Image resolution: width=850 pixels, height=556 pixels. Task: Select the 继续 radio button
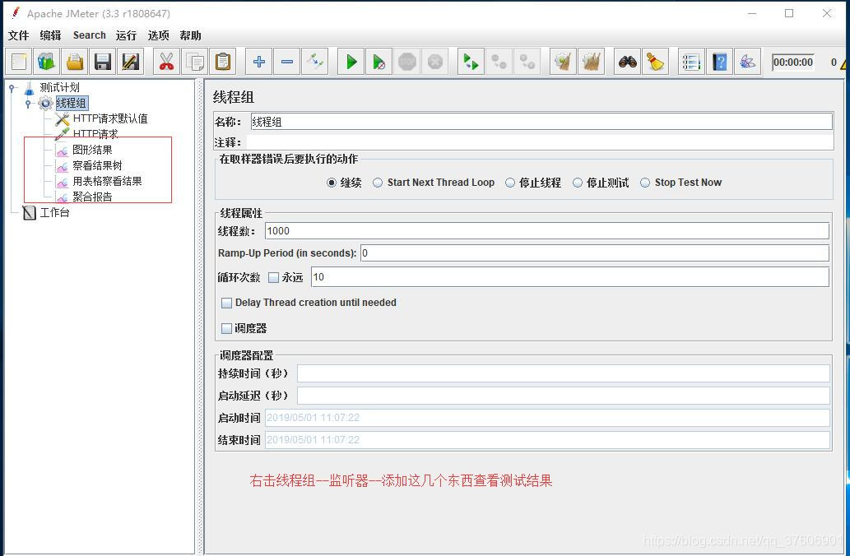point(332,183)
